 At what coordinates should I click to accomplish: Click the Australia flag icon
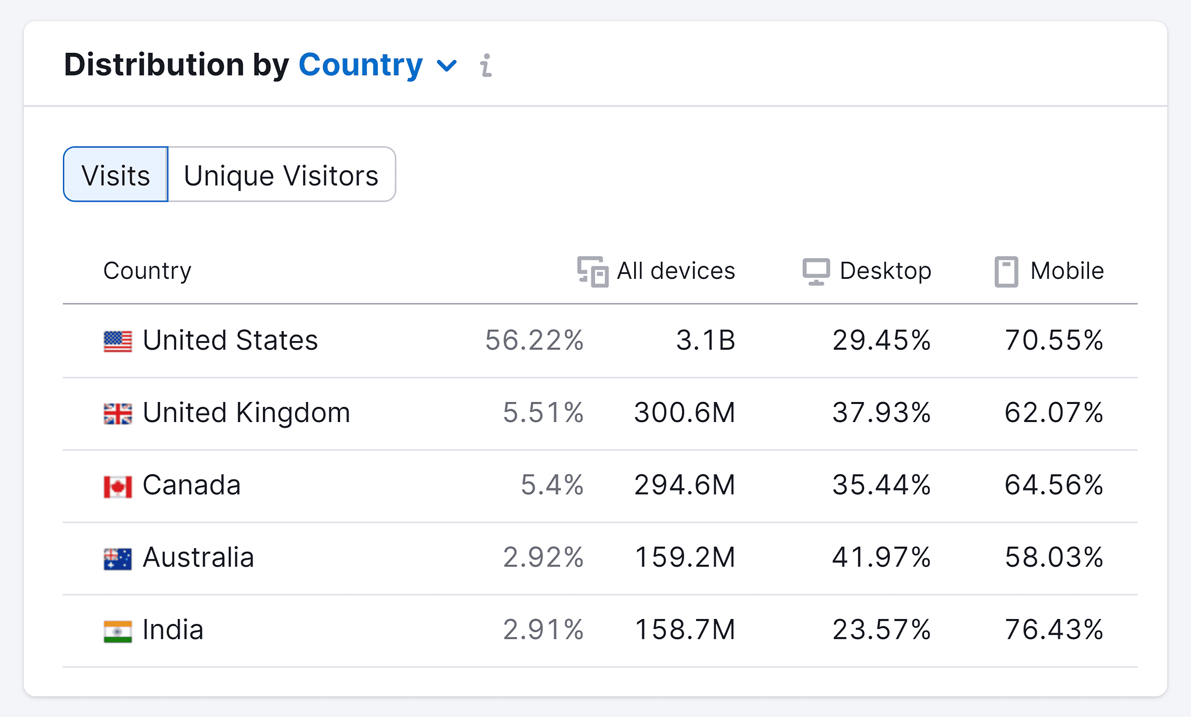[x=118, y=559]
